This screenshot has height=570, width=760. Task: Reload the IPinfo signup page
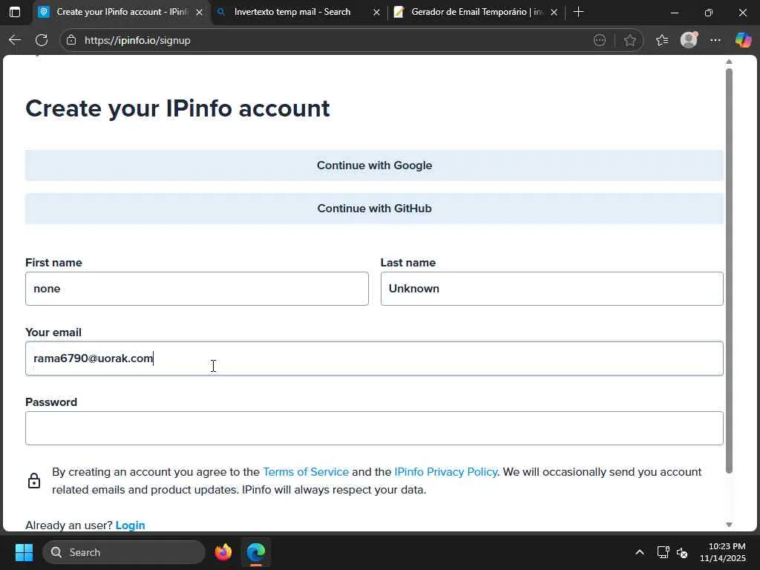click(x=42, y=40)
